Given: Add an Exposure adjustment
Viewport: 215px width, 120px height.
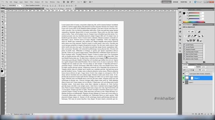Looking at the screenshot, I should pos(199,32).
